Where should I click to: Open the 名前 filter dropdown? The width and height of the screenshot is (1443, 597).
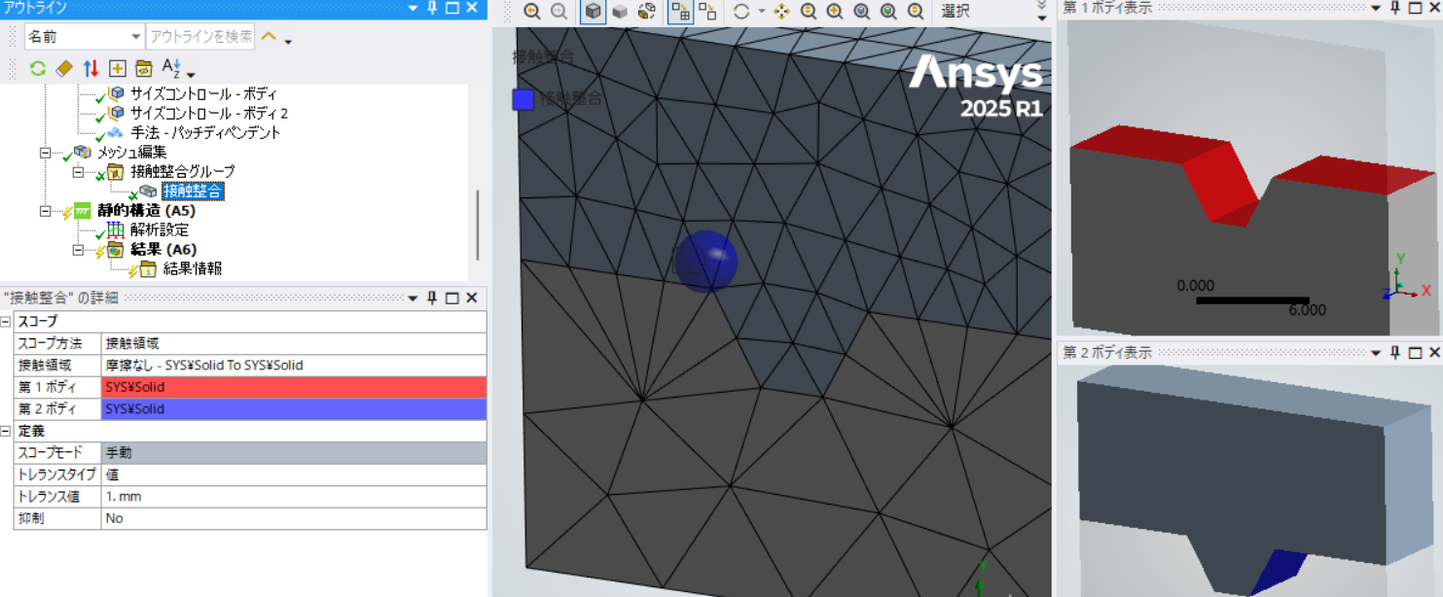click(x=135, y=37)
